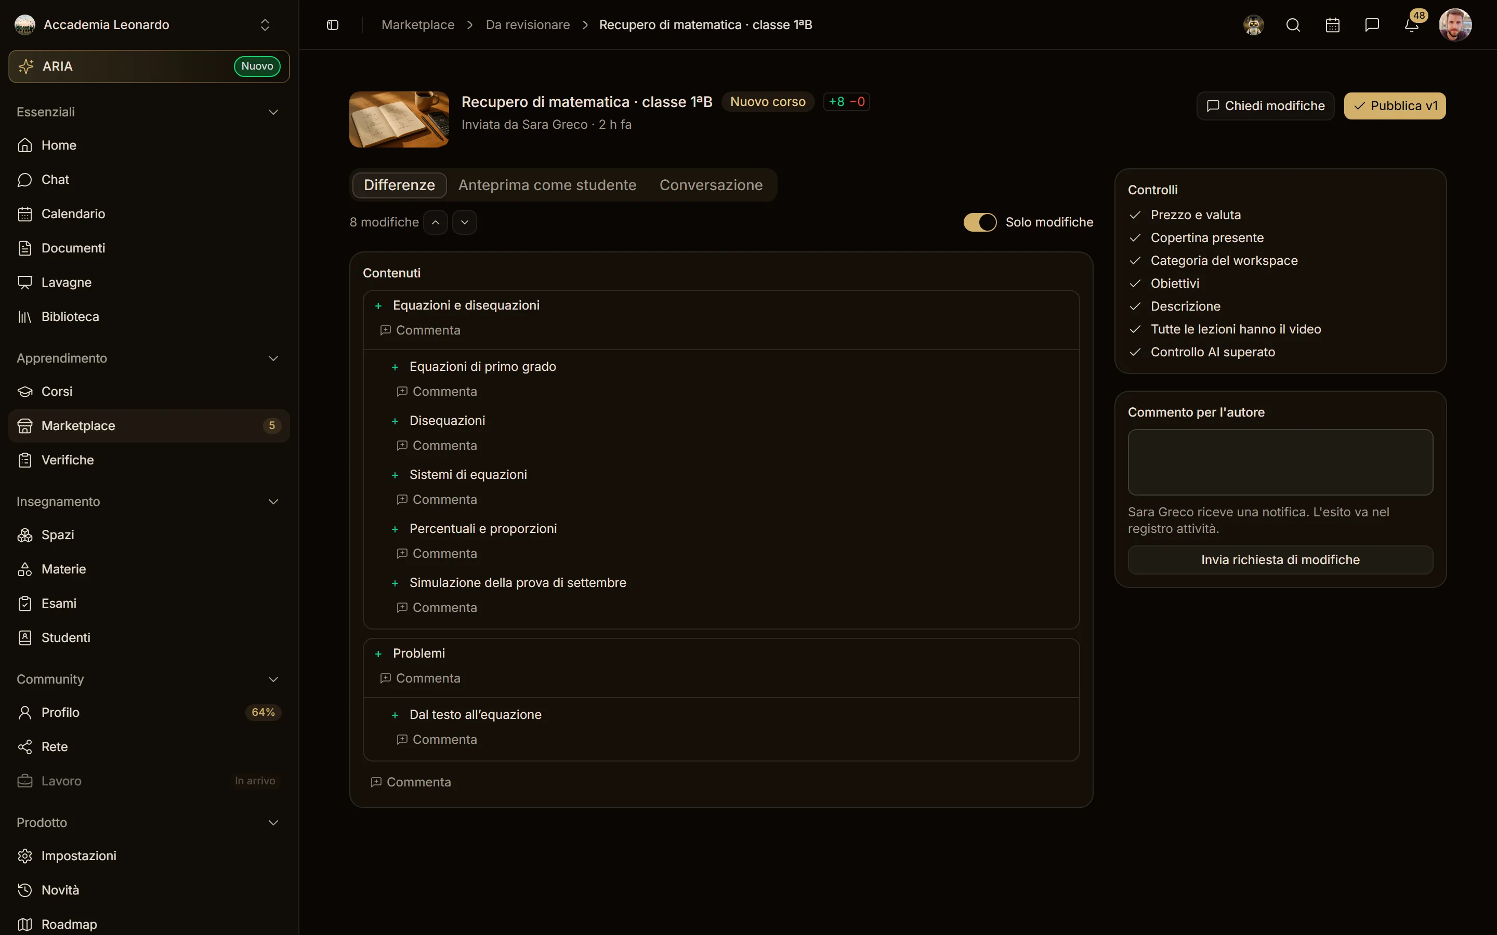Image resolution: width=1497 pixels, height=935 pixels.
Task: Collapse the Apprendimento section
Action: click(273, 358)
